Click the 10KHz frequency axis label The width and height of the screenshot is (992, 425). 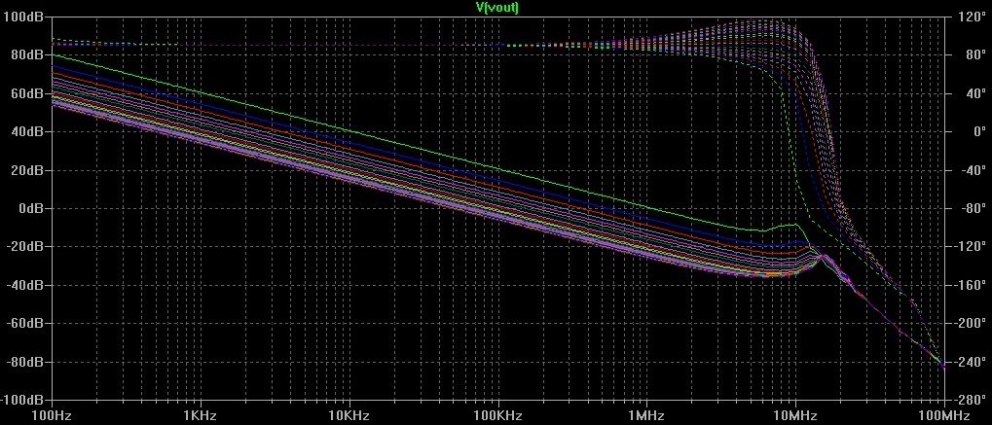point(349,415)
